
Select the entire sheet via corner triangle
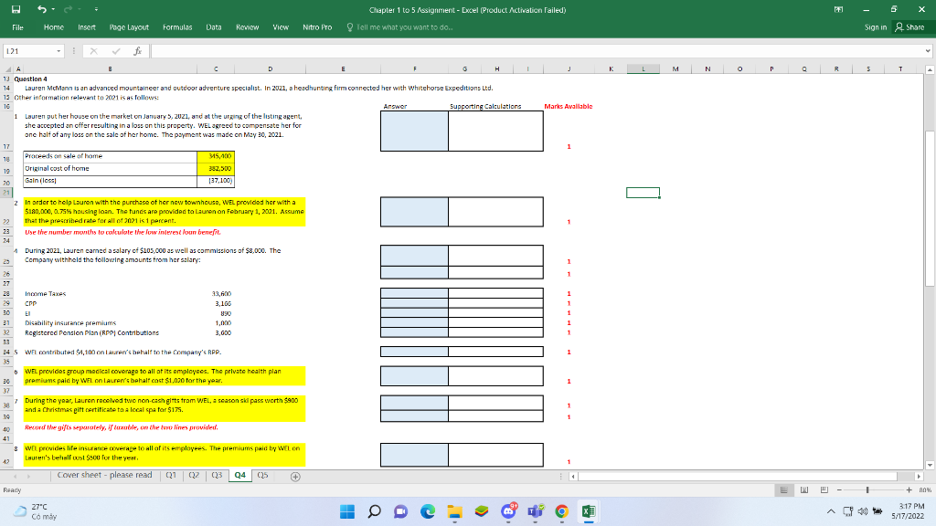(6, 69)
